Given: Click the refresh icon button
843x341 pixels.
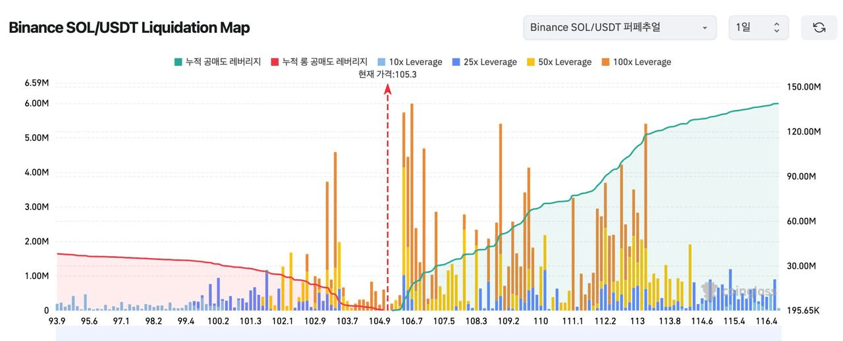Looking at the screenshot, I should point(819,28).
